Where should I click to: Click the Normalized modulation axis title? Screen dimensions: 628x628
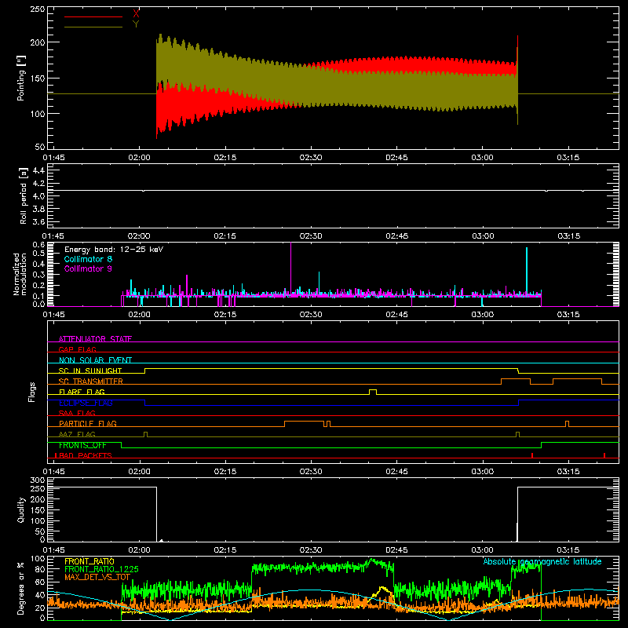pyautogui.click(x=20, y=274)
